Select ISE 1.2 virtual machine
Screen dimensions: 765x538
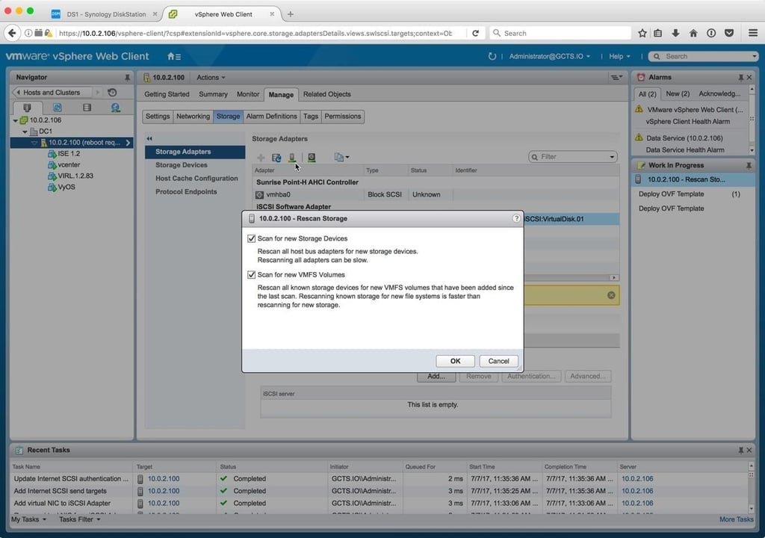tap(69, 153)
